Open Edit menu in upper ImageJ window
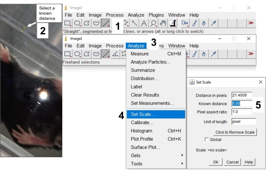Viewport: 266px width, 173px height. (81, 15)
